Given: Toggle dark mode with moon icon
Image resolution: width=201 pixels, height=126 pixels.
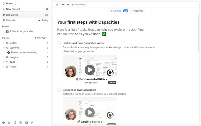Looking at the screenshot, I should (x=9, y=123).
